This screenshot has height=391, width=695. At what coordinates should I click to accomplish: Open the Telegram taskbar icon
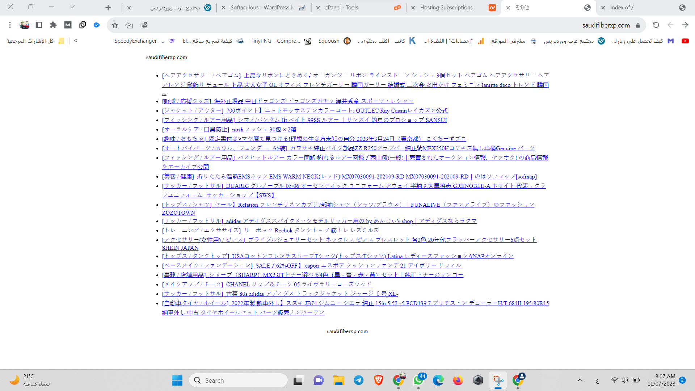(358, 380)
